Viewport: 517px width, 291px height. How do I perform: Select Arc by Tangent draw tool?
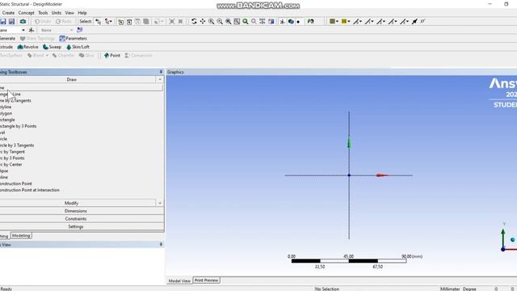coord(13,152)
